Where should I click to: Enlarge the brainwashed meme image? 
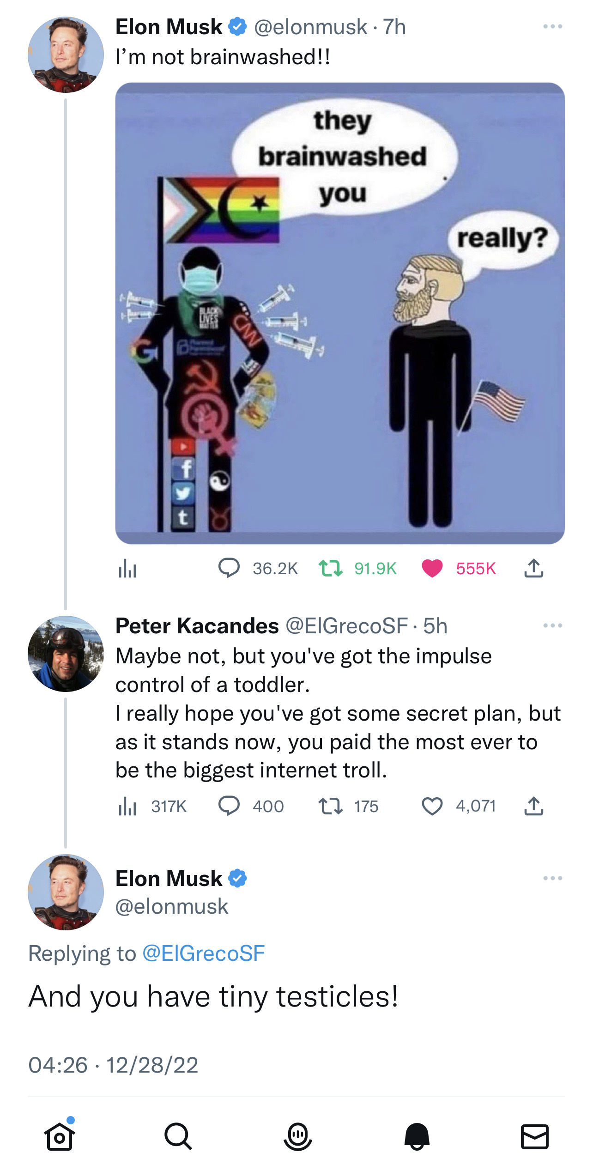click(x=340, y=313)
